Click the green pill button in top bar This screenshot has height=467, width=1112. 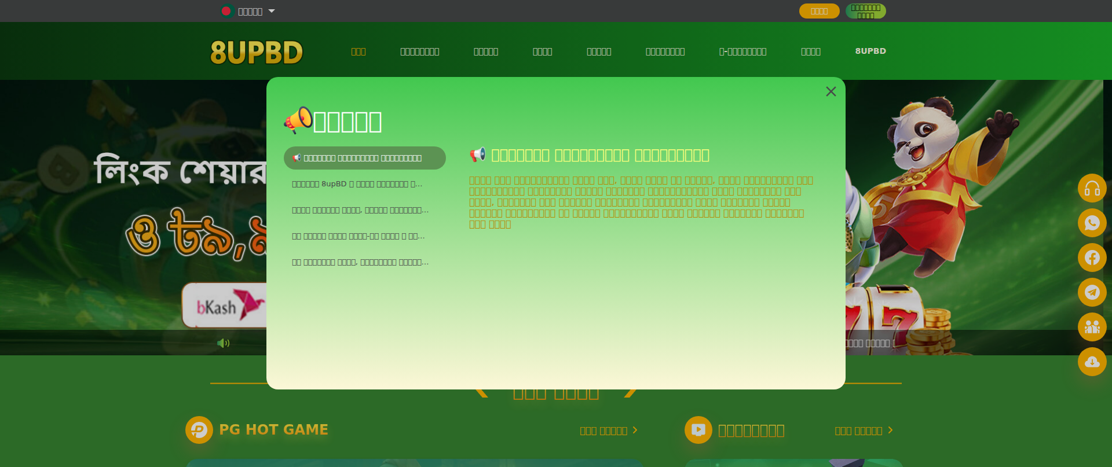tap(865, 11)
